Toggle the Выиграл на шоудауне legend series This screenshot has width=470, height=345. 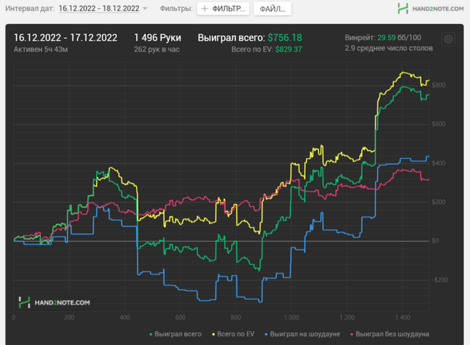302,334
